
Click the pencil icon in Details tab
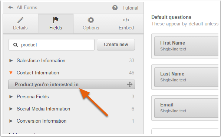20,20
